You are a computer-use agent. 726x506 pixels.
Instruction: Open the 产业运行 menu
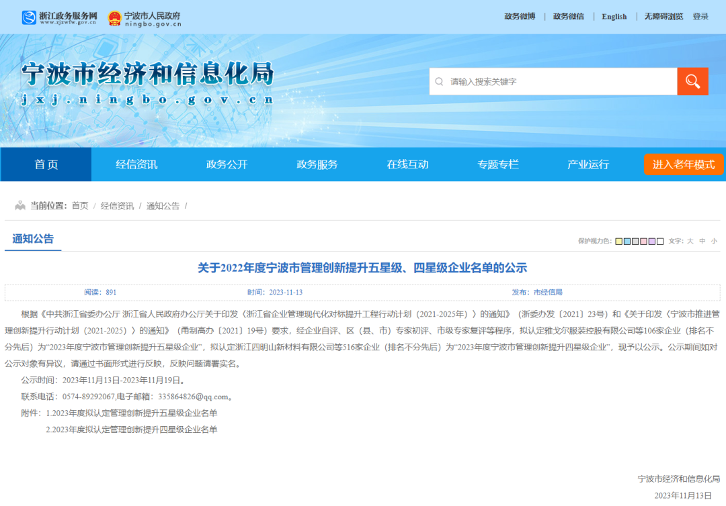pos(587,164)
